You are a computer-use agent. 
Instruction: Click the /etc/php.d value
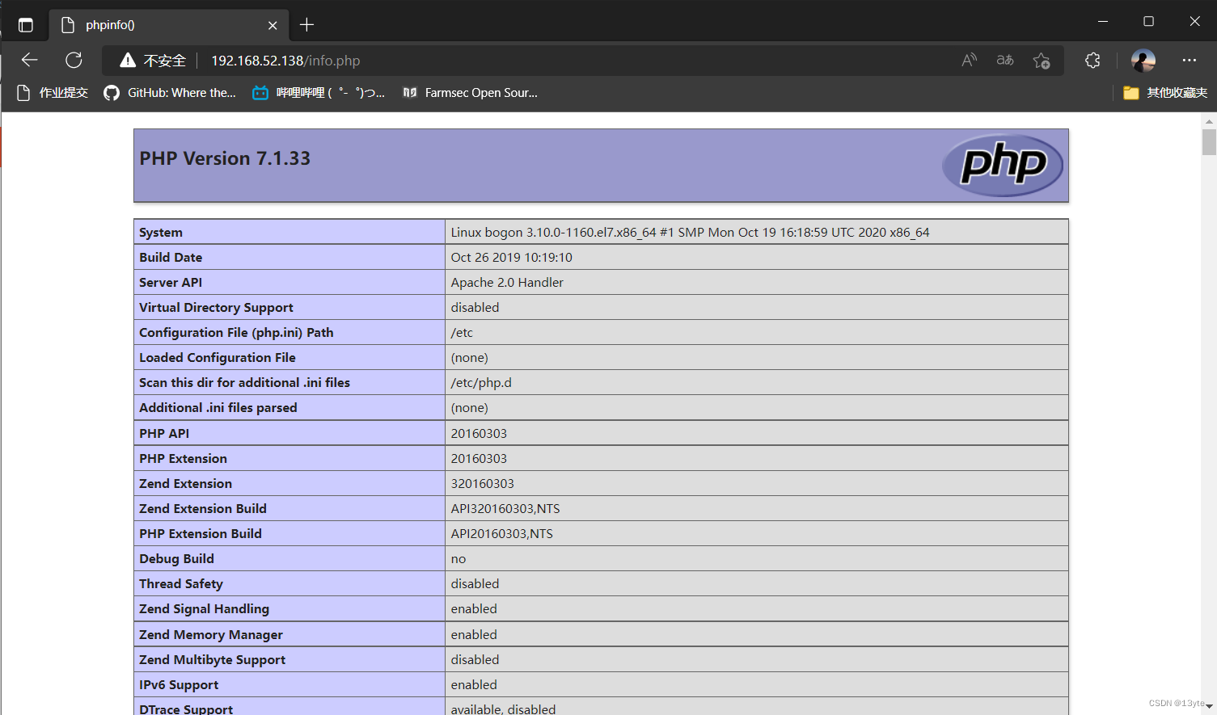(481, 382)
